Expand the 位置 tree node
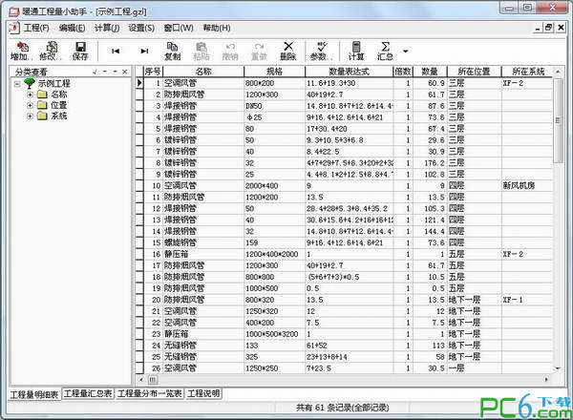573x420 pixels. 31,105
